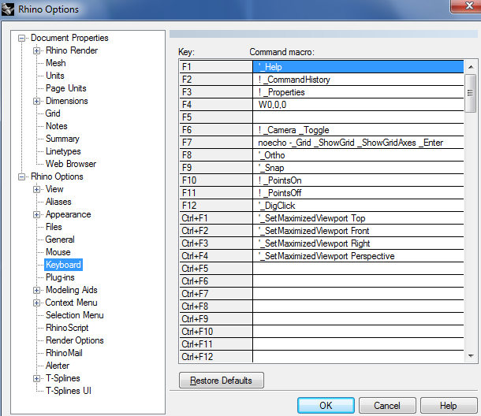Click the Restore Defaults button

click(x=221, y=381)
